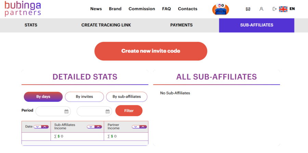The image size is (308, 153).
Task: Open the mail envelope icon
Action: click(x=248, y=9)
